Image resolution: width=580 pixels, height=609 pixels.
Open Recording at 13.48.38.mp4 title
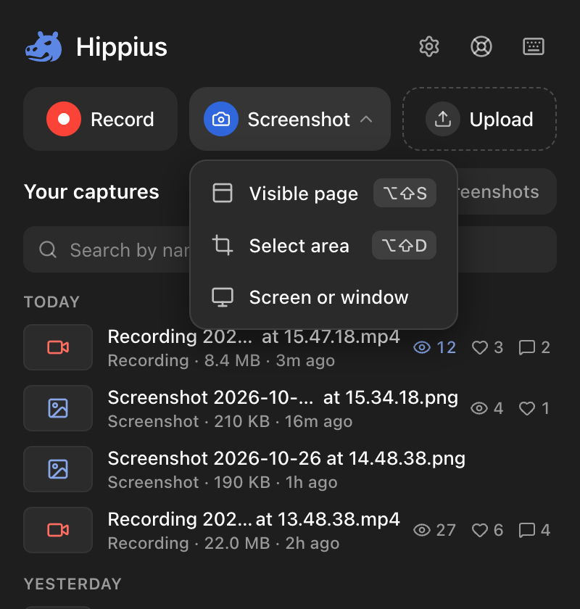tap(254, 519)
